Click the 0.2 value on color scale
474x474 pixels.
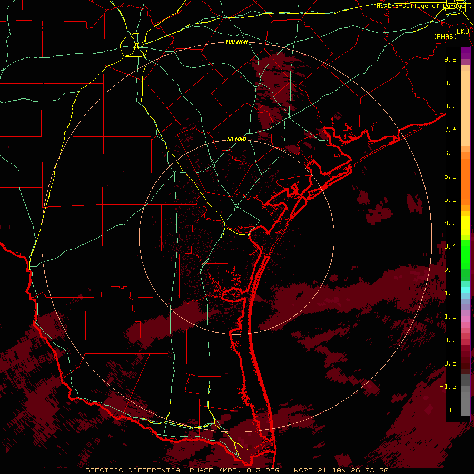tap(450, 340)
